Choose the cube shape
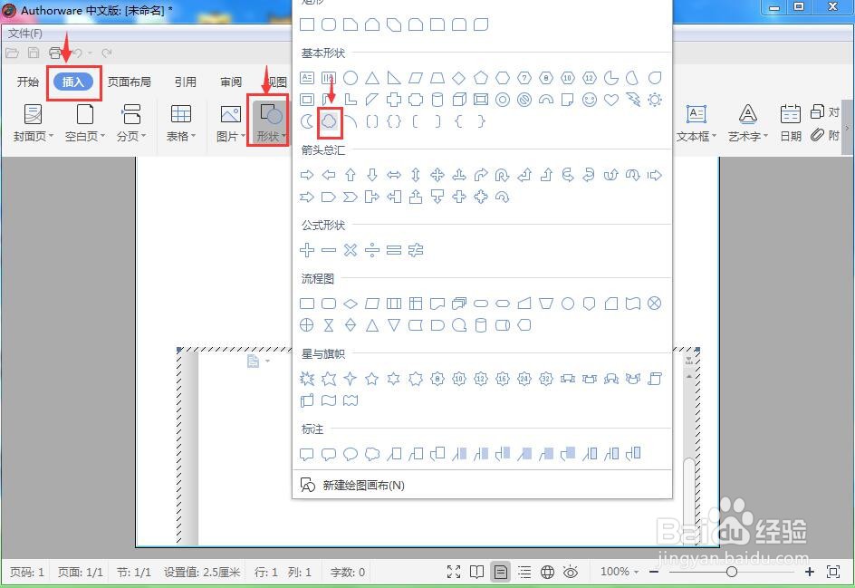This screenshot has height=588, width=855. (459, 100)
